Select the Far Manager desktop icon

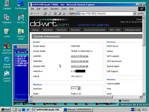click(x=21, y=5)
